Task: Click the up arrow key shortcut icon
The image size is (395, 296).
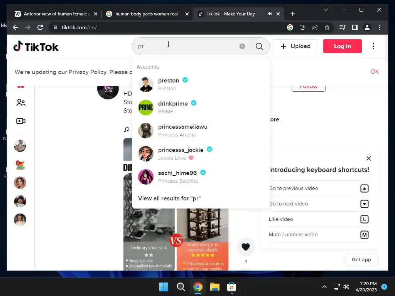Action: click(x=364, y=188)
